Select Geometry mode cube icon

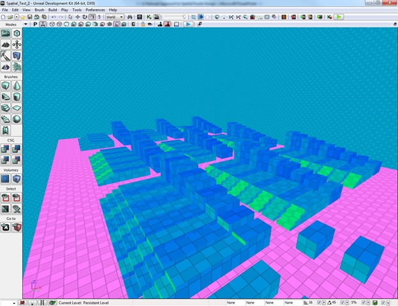(x=17, y=33)
